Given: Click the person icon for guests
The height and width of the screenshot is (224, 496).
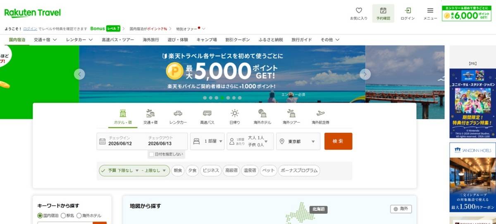Looking at the screenshot, I should pyautogui.click(x=232, y=141).
